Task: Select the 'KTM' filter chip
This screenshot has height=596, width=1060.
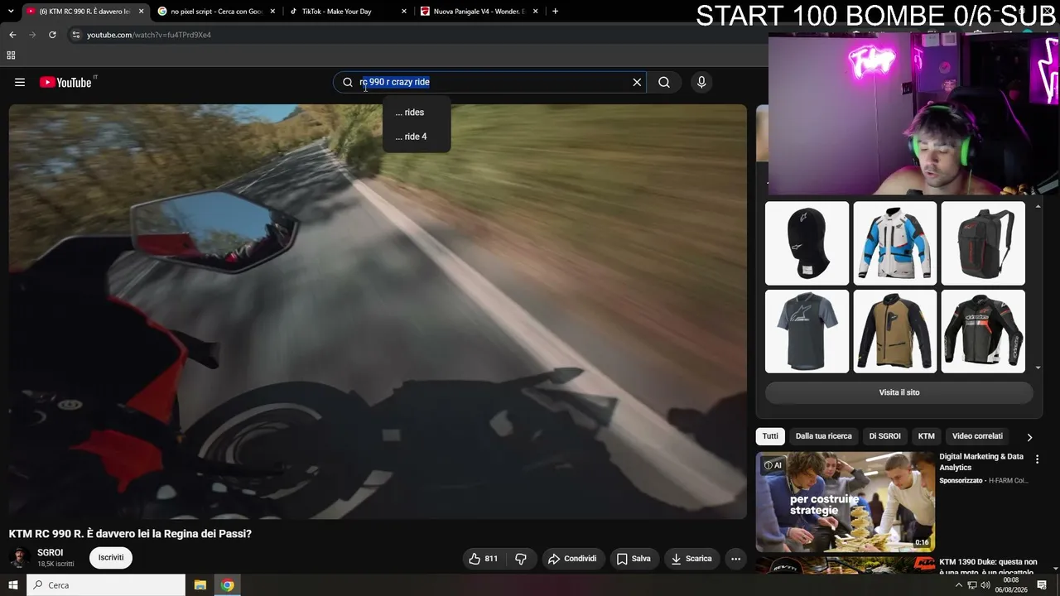Action: [927, 436]
